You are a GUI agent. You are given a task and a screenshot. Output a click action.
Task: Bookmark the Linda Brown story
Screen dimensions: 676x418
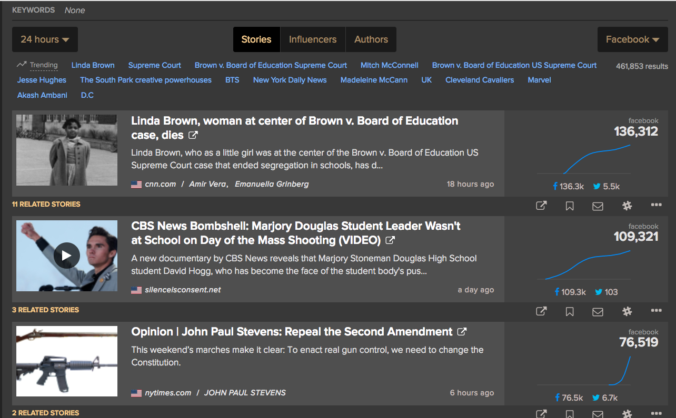pos(570,206)
